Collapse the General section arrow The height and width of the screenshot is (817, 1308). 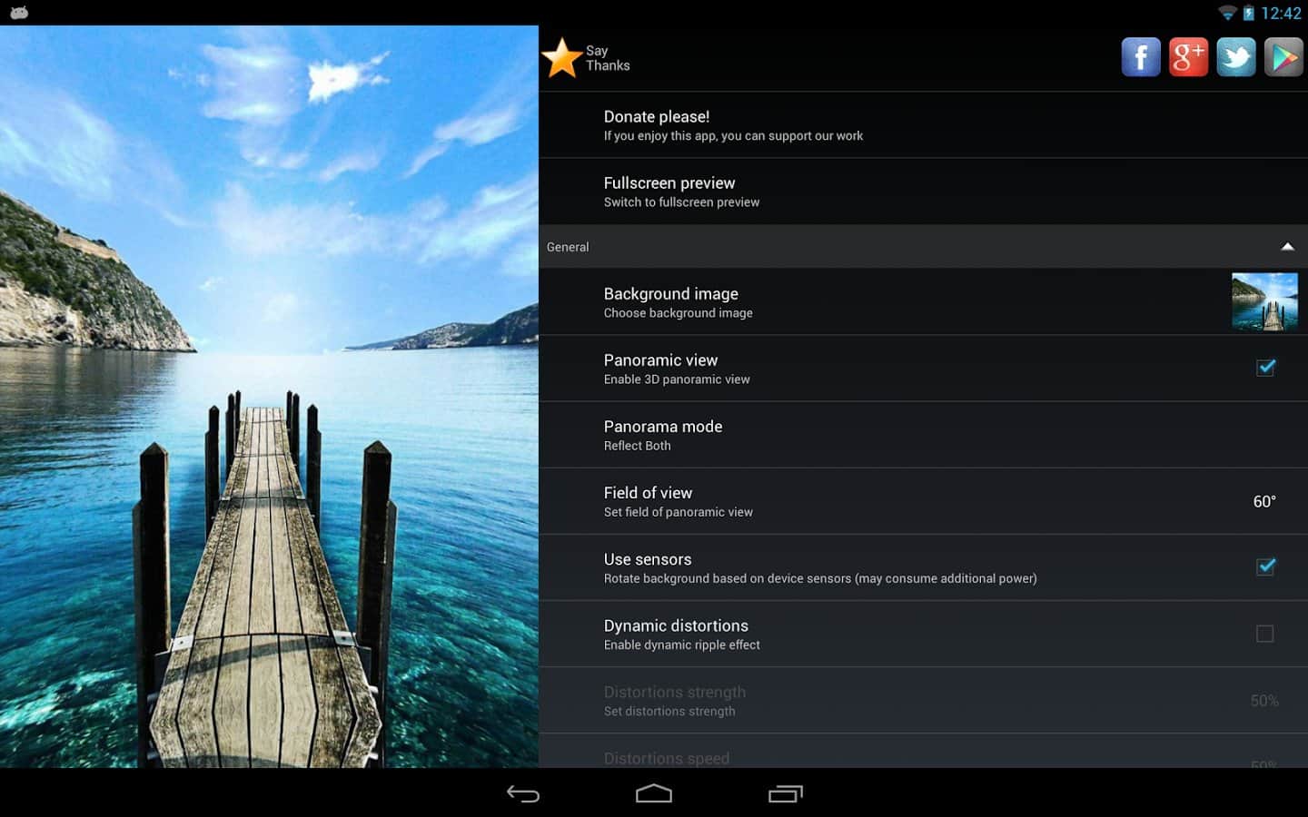click(1287, 247)
